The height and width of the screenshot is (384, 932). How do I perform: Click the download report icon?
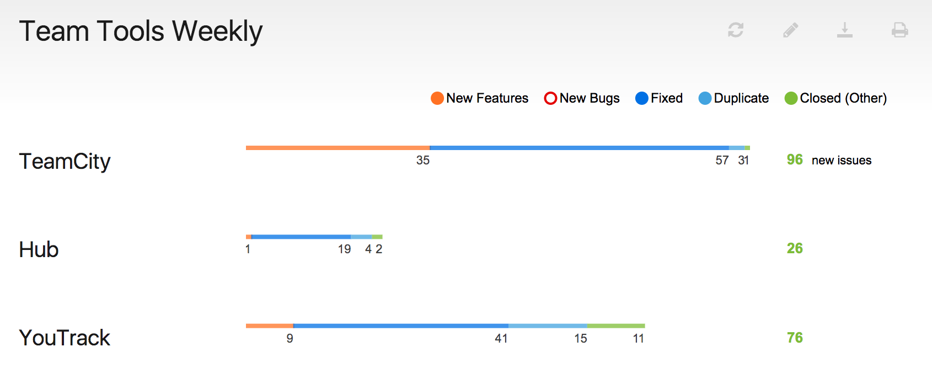[845, 30]
